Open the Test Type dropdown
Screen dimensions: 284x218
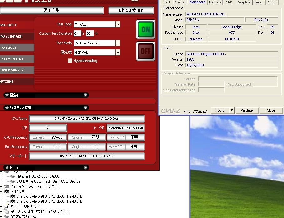point(118,24)
